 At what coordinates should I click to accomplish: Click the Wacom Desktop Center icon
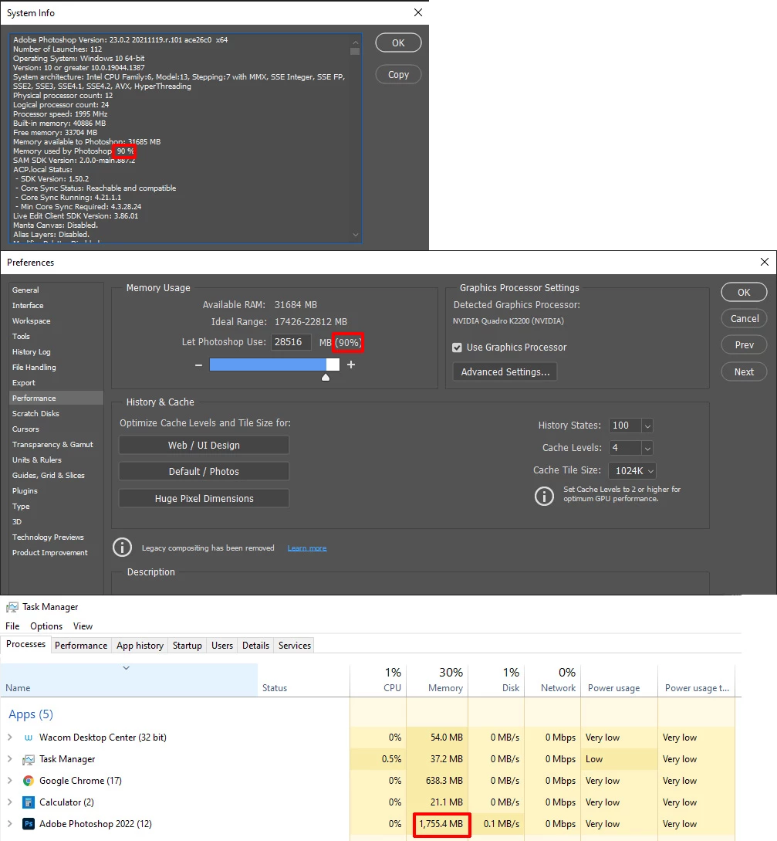click(29, 738)
